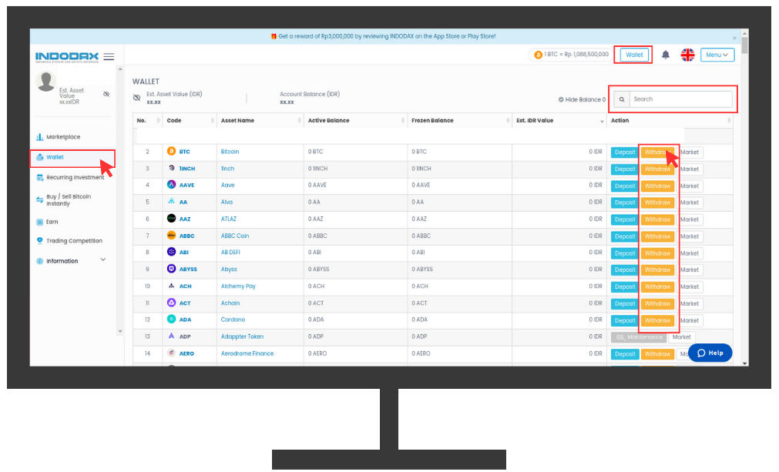Screen dimensions: 779x472
Task: Sort the table by Active Balance
Action: tap(355, 121)
